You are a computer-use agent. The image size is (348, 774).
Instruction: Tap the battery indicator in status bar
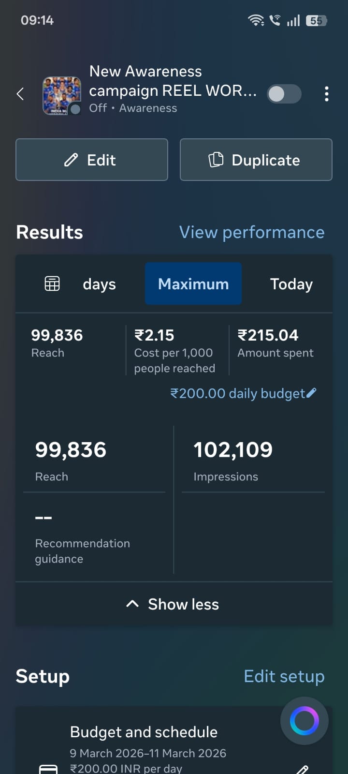pyautogui.click(x=317, y=21)
